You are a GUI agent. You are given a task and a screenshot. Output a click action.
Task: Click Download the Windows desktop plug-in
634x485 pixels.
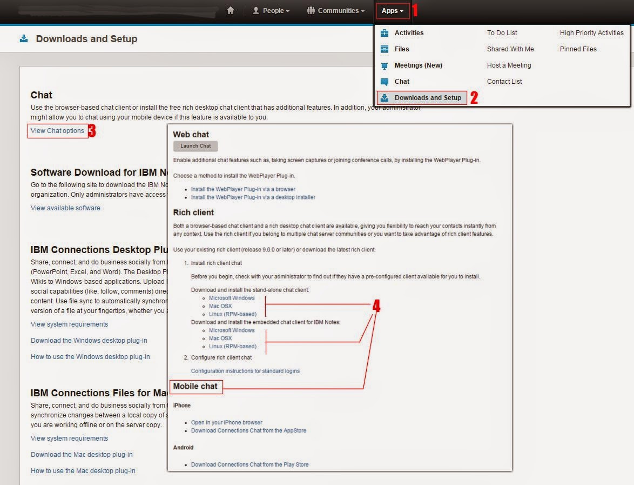pyautogui.click(x=89, y=341)
